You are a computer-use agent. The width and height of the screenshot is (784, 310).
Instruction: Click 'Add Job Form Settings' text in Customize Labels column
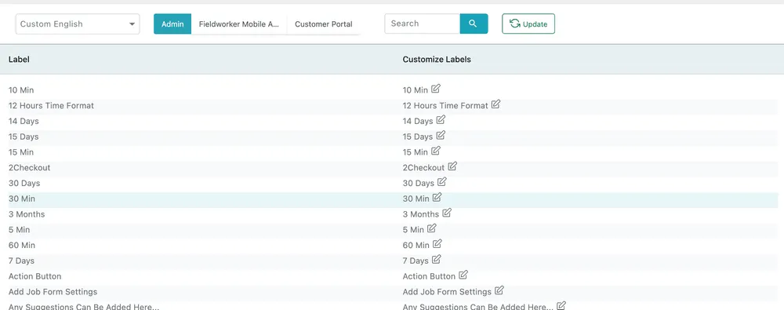(x=447, y=292)
